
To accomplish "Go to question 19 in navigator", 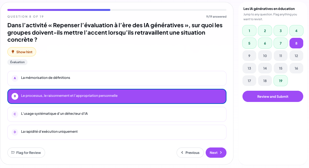I will coord(281,80).
